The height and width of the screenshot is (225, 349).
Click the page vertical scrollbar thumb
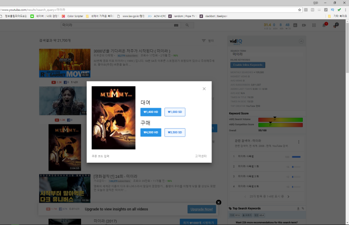click(x=347, y=47)
